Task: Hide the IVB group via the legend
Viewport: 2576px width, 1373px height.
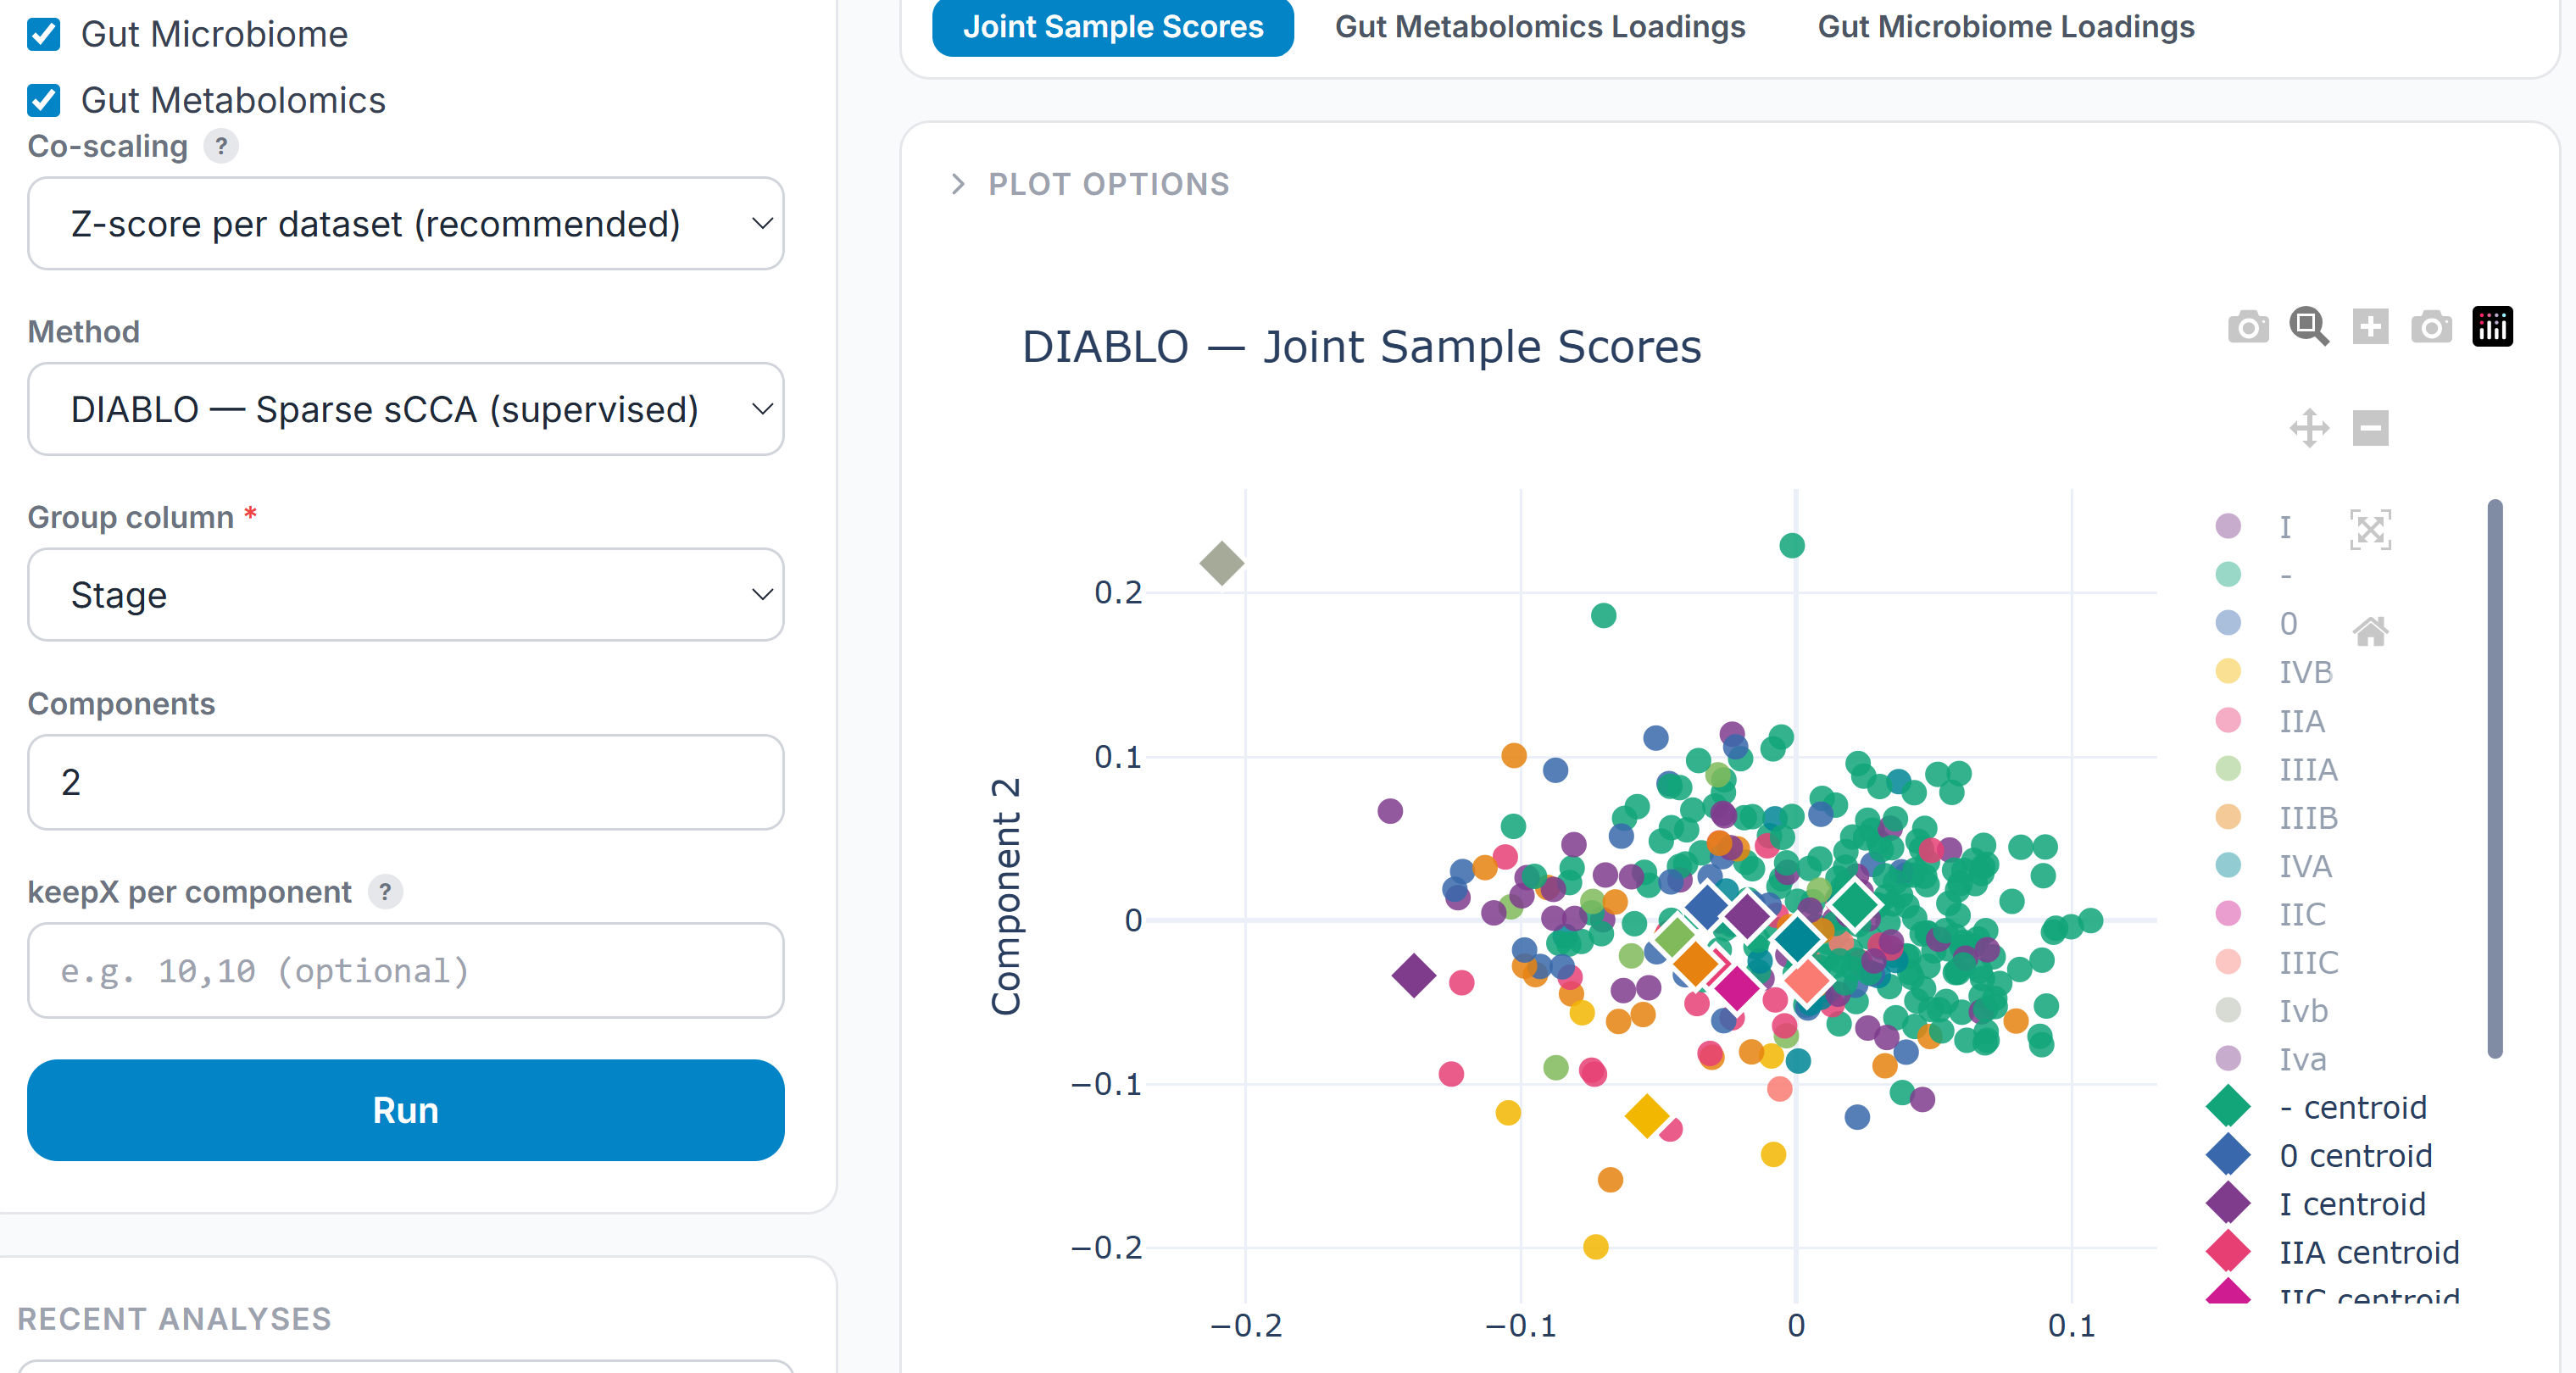Action: coord(2302,672)
